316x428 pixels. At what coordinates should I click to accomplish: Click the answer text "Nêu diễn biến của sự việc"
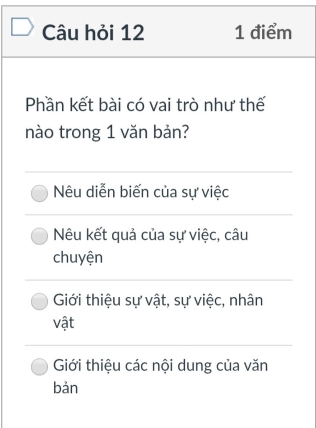[141, 192]
